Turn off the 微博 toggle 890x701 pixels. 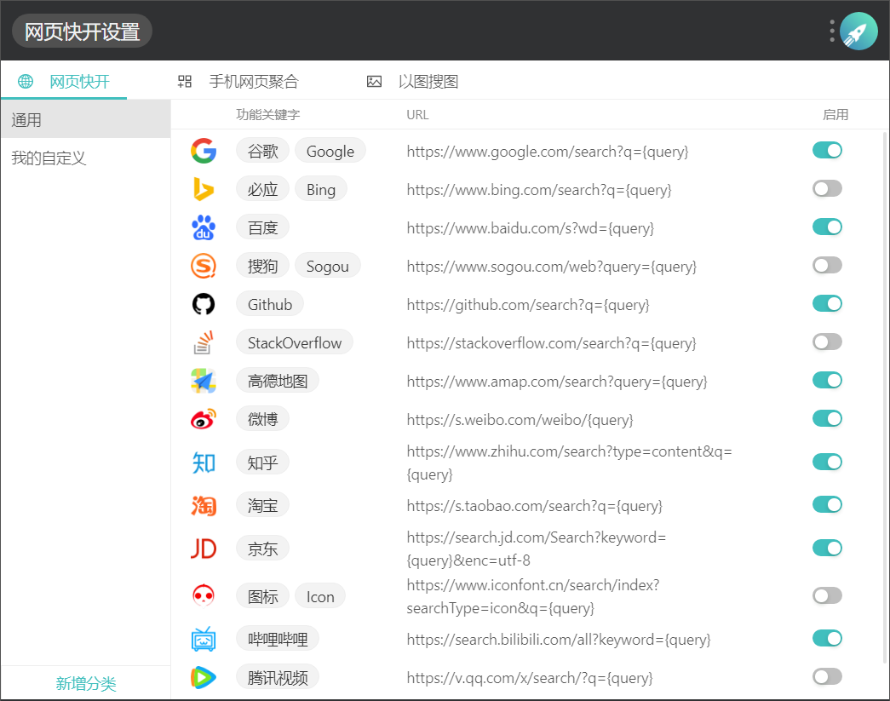coord(827,418)
